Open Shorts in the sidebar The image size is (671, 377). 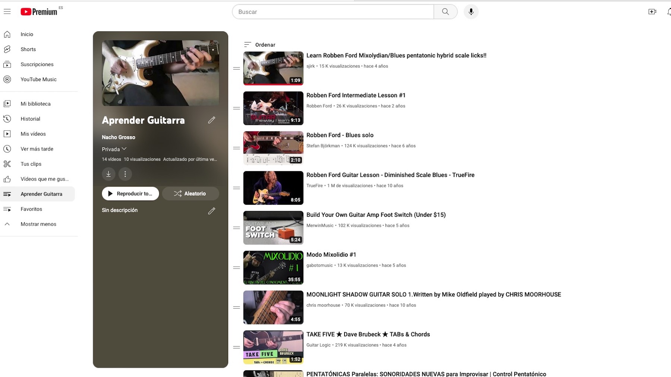pos(37,49)
